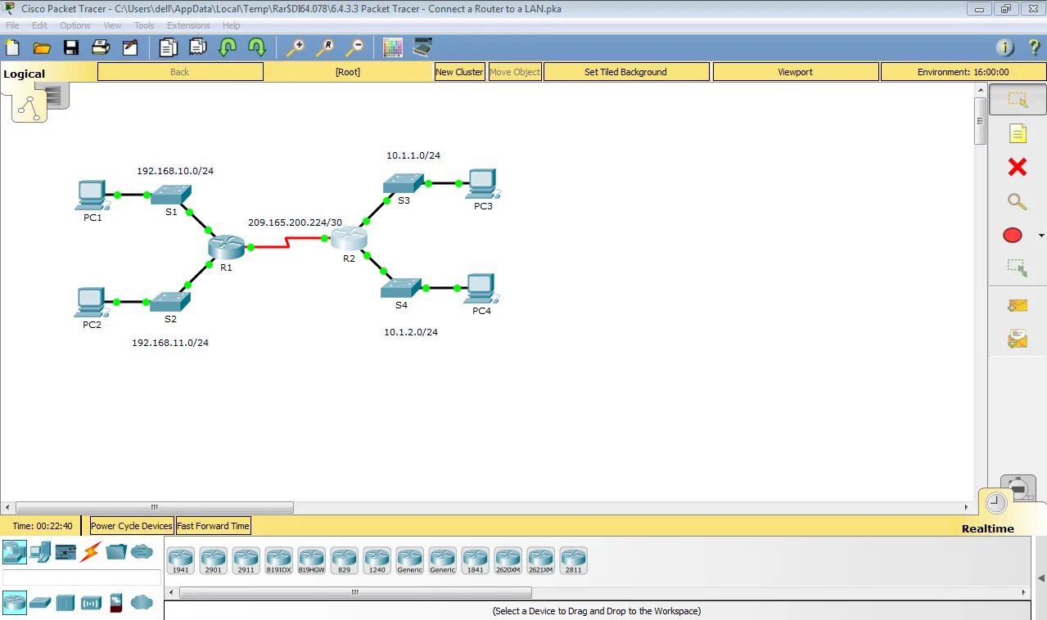This screenshot has height=620, width=1047.
Task: Reset zoom with the R magnifier
Action: tap(324, 47)
